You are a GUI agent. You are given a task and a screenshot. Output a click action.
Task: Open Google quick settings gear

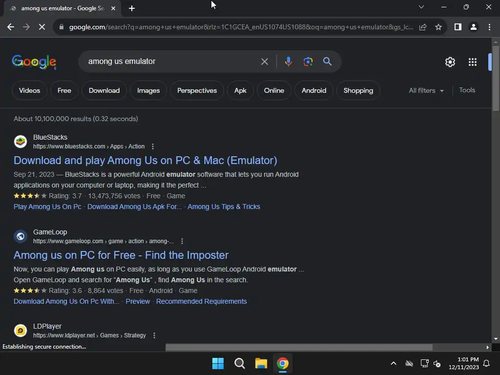450,62
